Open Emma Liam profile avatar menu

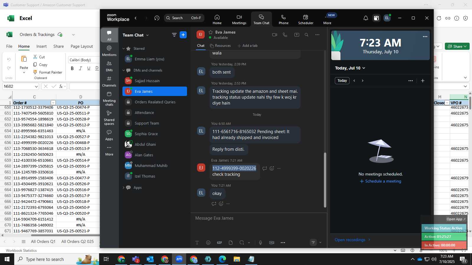387,18
